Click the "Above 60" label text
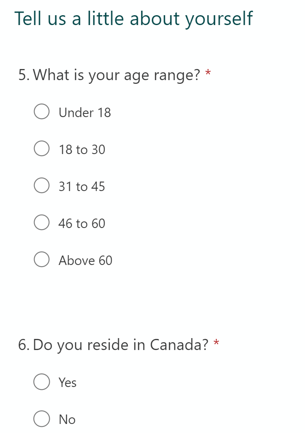Screen dimensions: 305x433 point(85,260)
